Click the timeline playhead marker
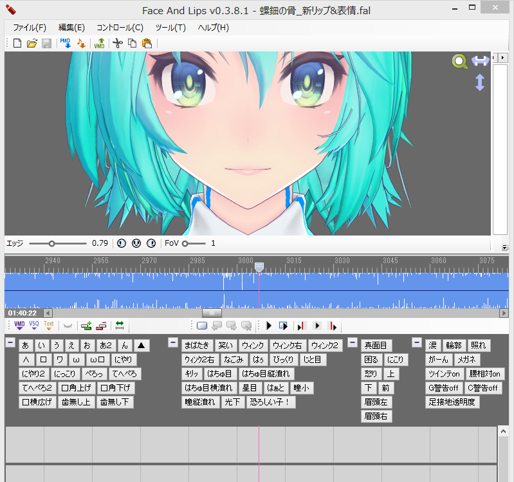 point(259,267)
